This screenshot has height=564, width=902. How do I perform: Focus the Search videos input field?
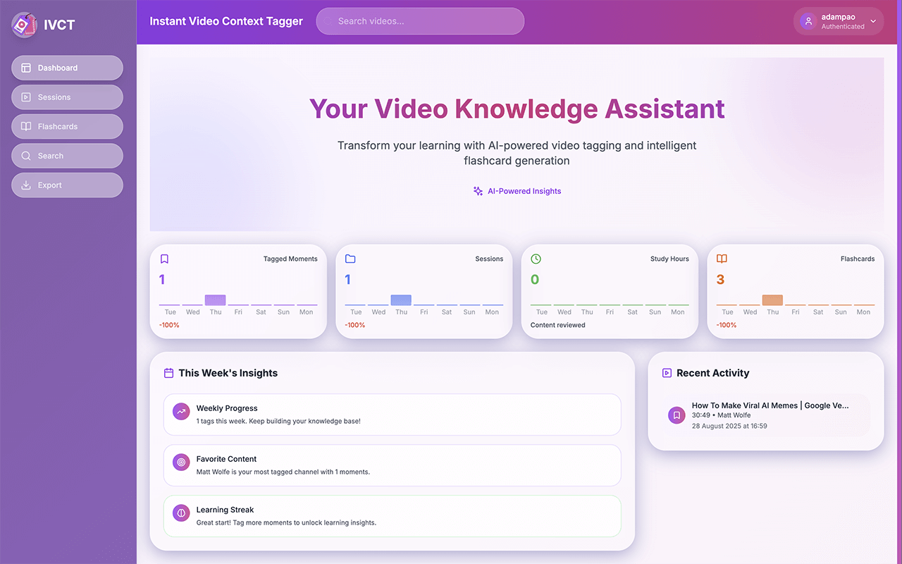click(x=423, y=21)
